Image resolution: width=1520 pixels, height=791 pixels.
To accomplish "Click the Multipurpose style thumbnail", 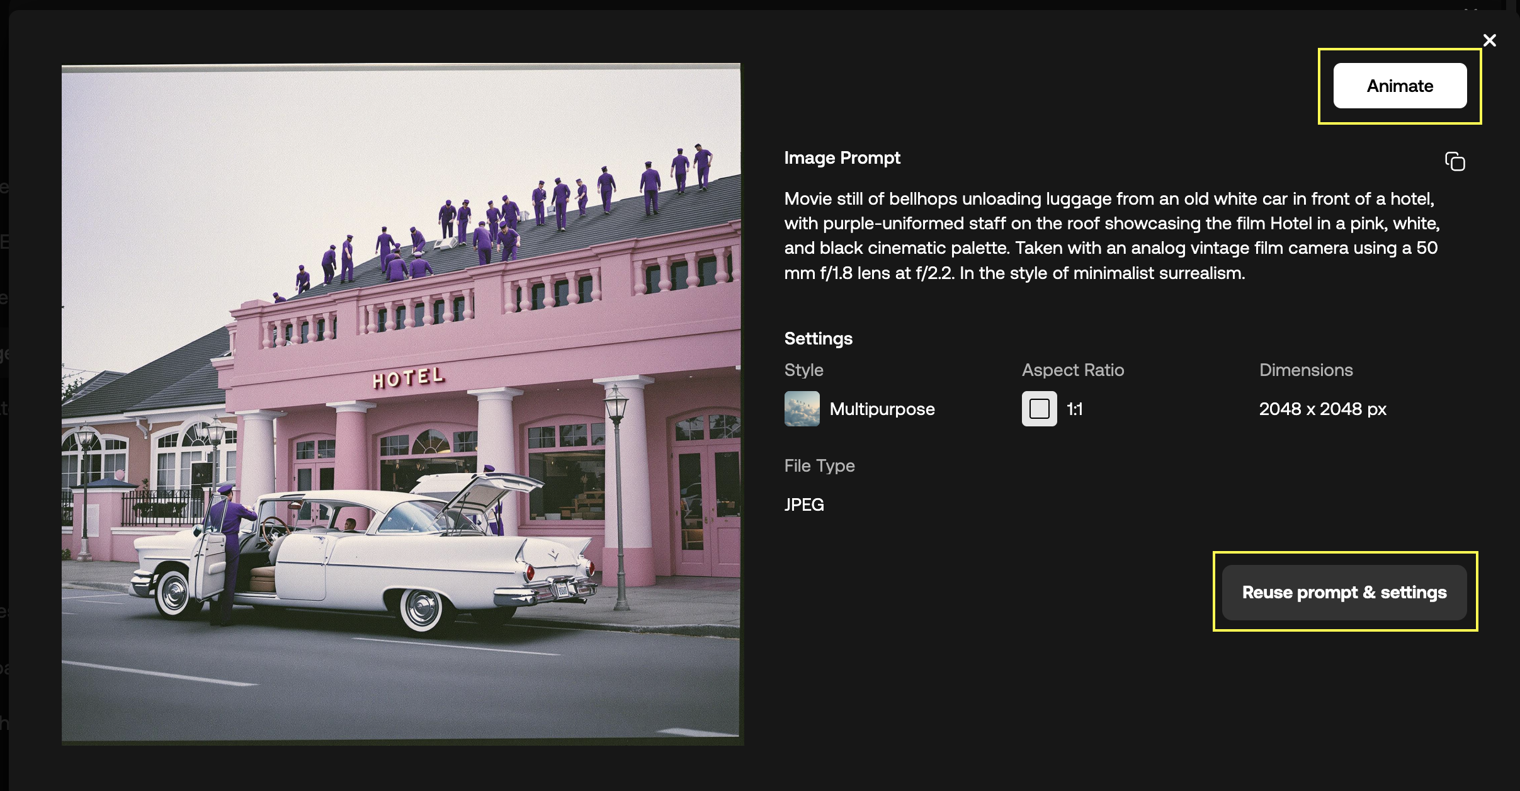I will [802, 409].
